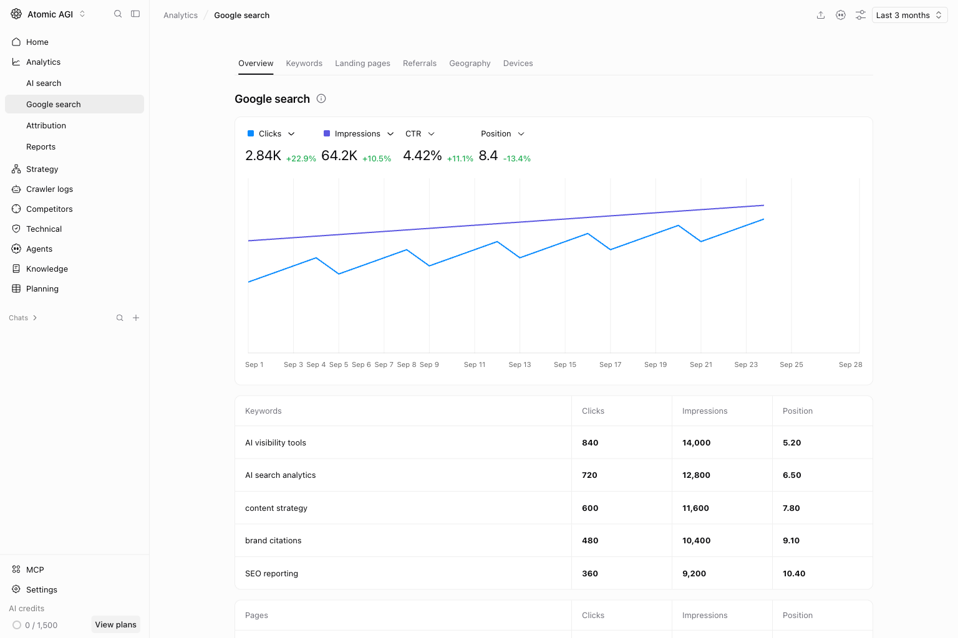Image resolution: width=958 pixels, height=638 pixels.
Task: Collapse sidebar with panel toggle icon
Action: pyautogui.click(x=135, y=14)
